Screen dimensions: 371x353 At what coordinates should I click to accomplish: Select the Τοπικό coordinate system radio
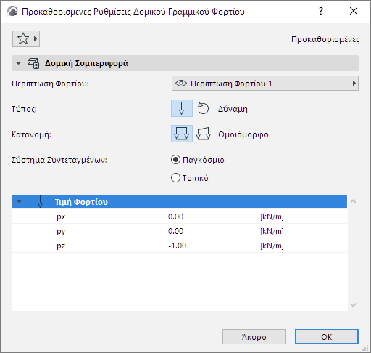(175, 178)
